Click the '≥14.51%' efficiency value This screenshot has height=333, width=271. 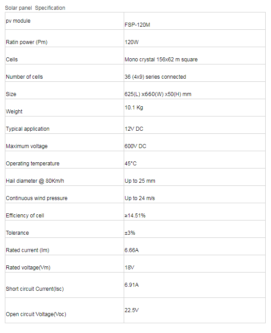point(135,216)
